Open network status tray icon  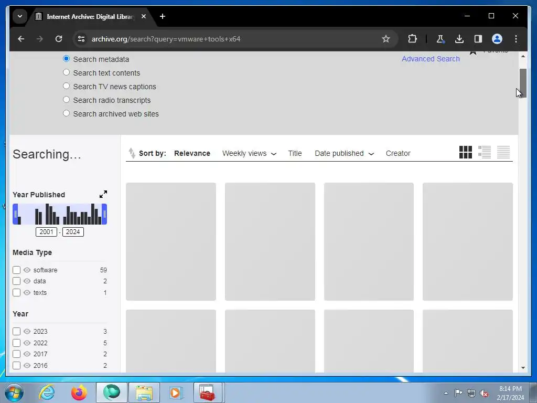click(x=471, y=393)
